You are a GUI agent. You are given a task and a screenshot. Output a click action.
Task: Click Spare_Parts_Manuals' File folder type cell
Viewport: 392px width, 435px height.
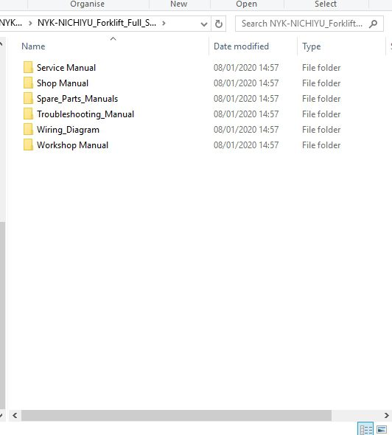(x=321, y=99)
